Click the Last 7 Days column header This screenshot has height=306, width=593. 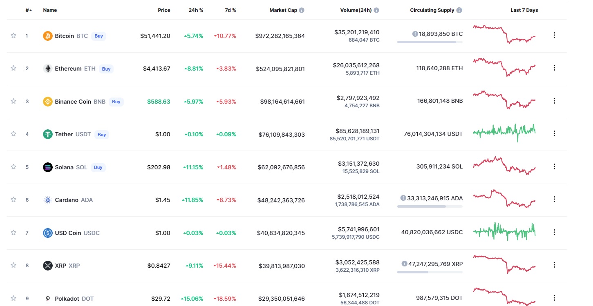pyautogui.click(x=524, y=10)
